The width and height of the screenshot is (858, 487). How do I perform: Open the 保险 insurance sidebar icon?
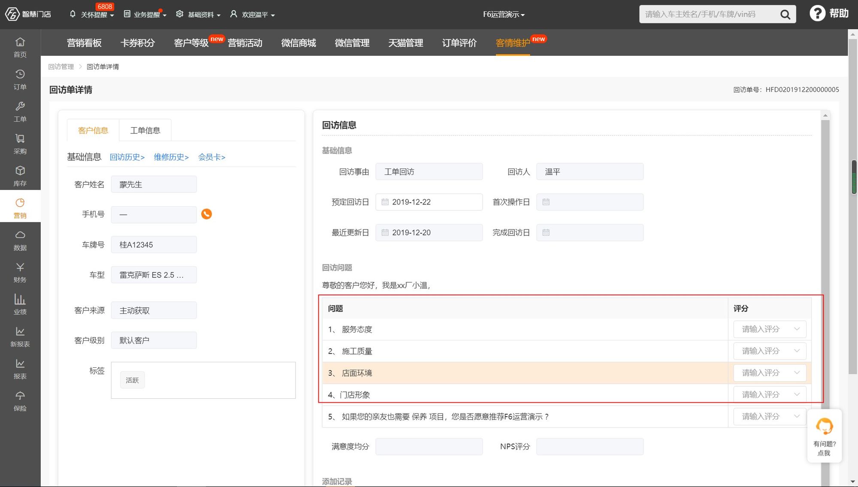tap(20, 401)
